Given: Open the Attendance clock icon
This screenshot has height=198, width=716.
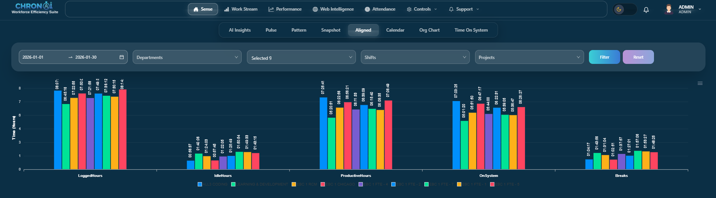Looking at the screenshot, I should click(x=367, y=9).
